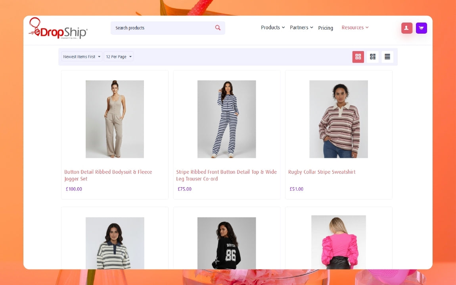Open the purple shopping cart icon
The height and width of the screenshot is (285, 456).
(421, 28)
